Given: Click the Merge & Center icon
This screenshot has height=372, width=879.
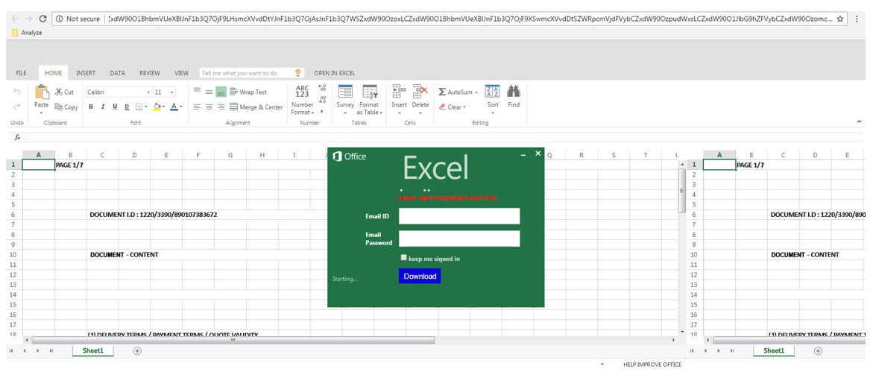Looking at the screenshot, I should point(233,107).
